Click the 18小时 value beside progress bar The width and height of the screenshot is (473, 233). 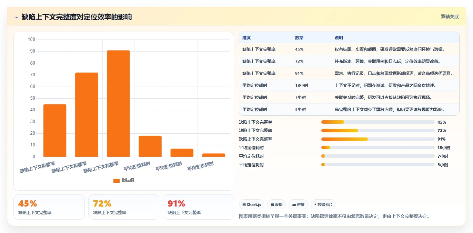pos(444,148)
